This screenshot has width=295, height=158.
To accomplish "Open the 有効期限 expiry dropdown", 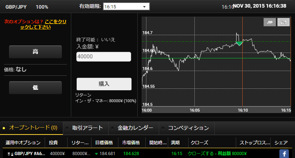I will click(x=126, y=7).
